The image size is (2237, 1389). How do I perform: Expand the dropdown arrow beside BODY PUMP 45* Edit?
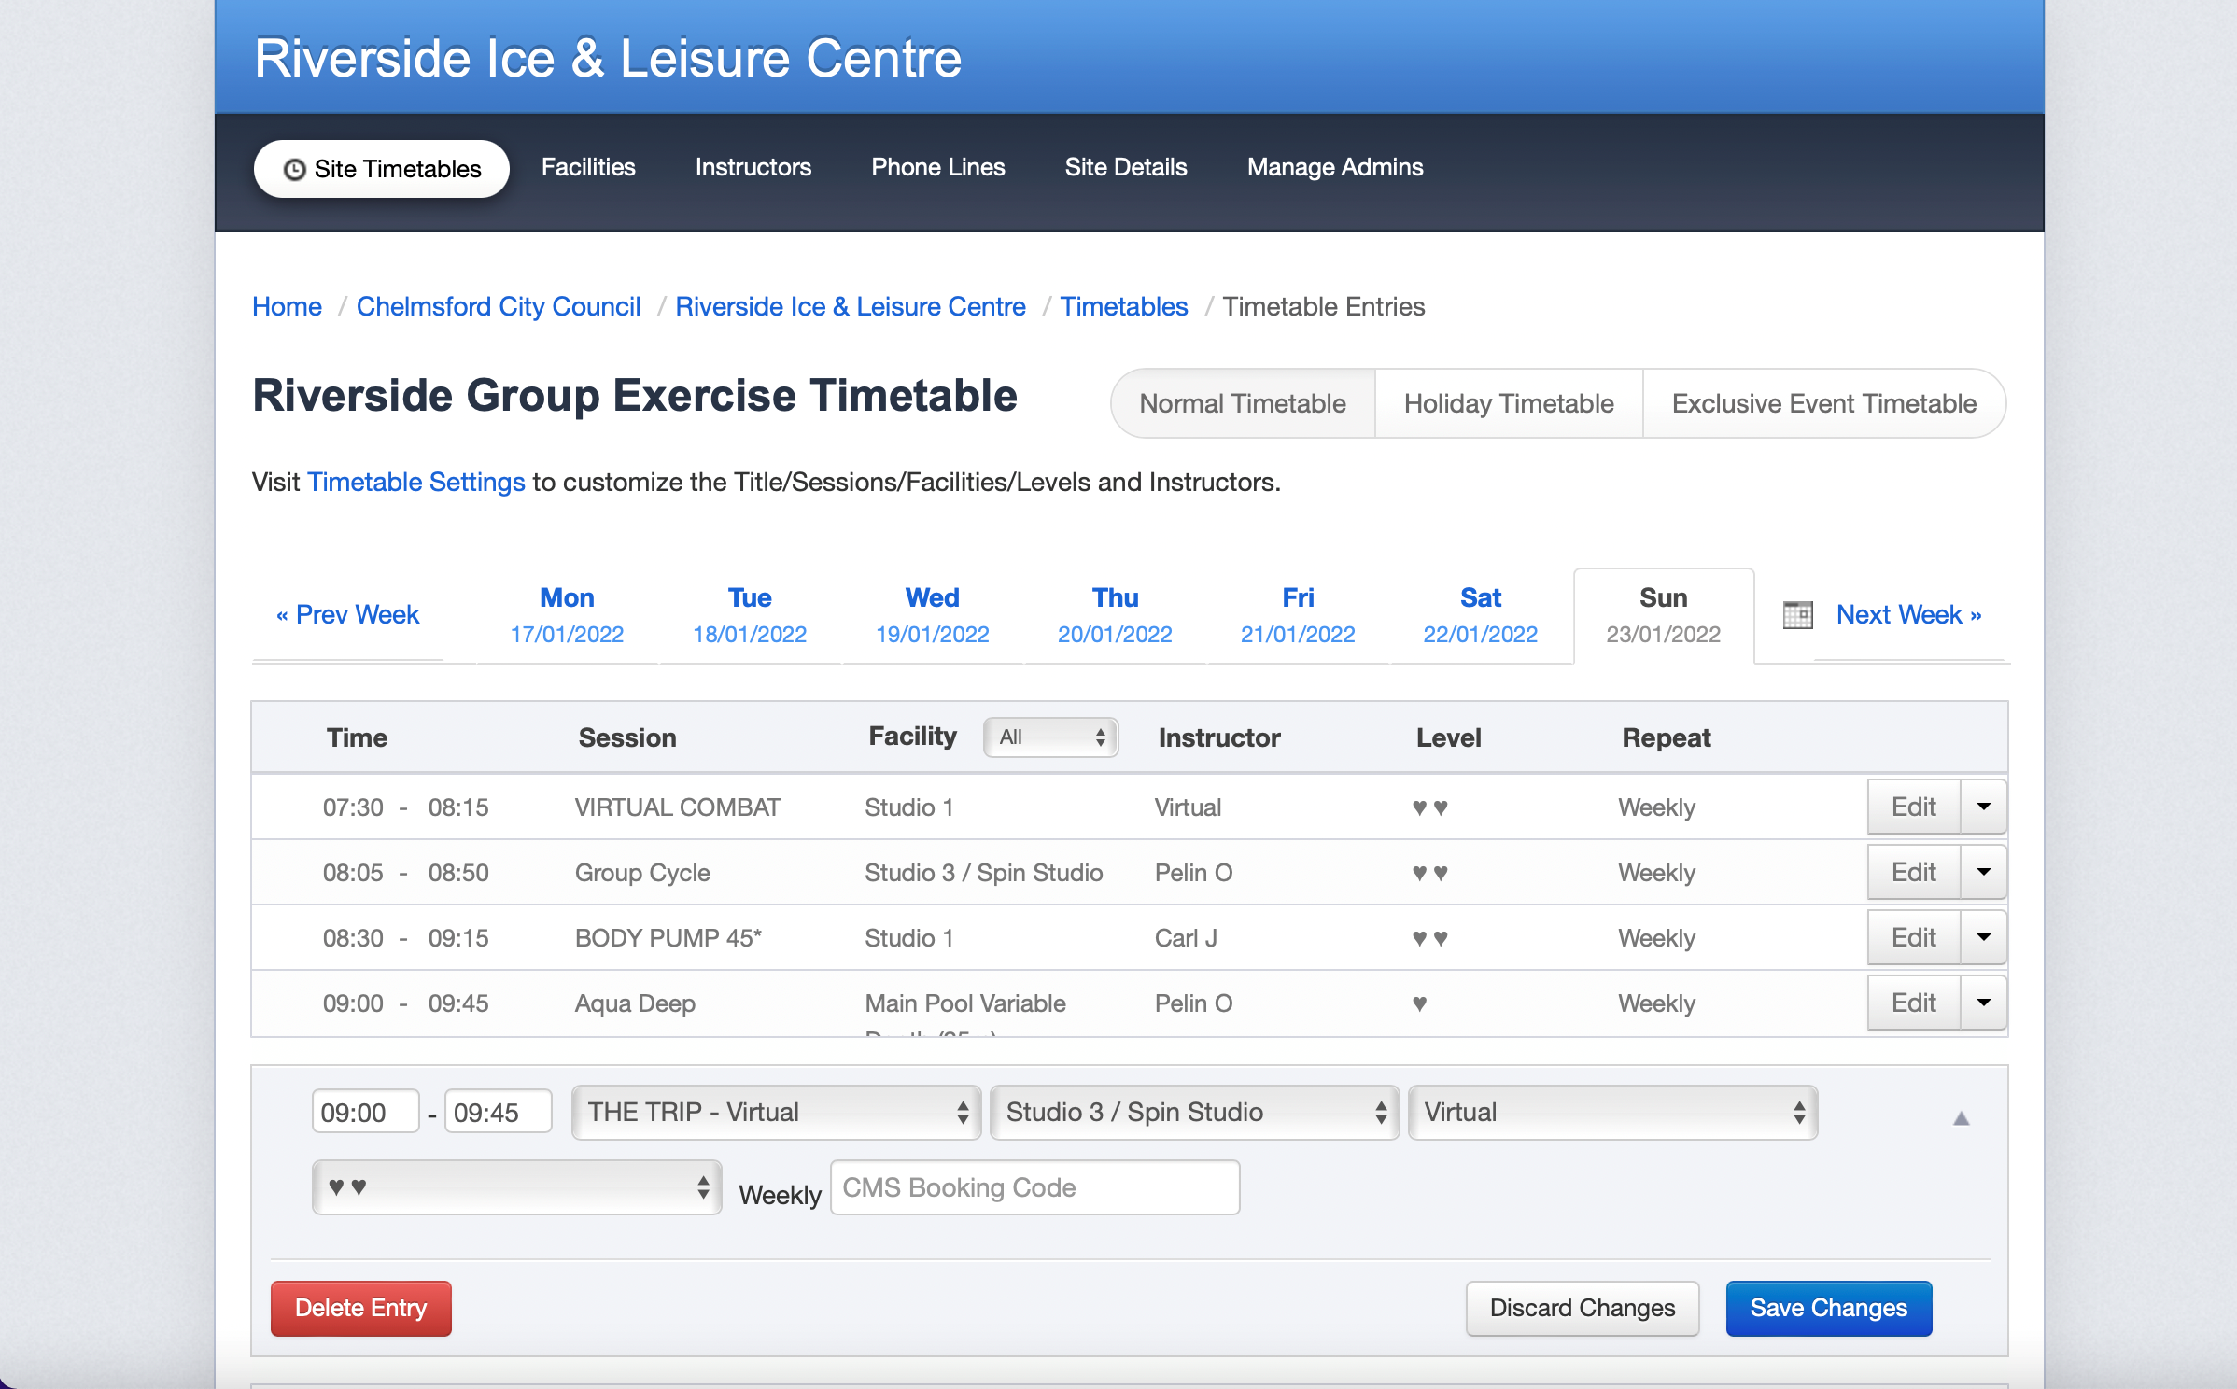pos(1984,937)
